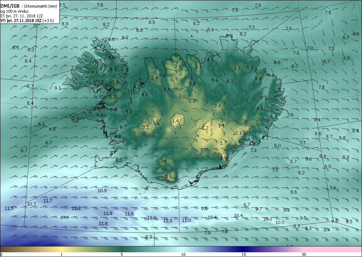
Task: Click the value "4.9" on the map
Action: (118, 136)
